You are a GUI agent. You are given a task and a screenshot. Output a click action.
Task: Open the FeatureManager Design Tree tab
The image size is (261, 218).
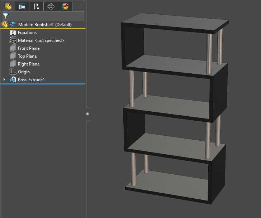click(x=8, y=6)
